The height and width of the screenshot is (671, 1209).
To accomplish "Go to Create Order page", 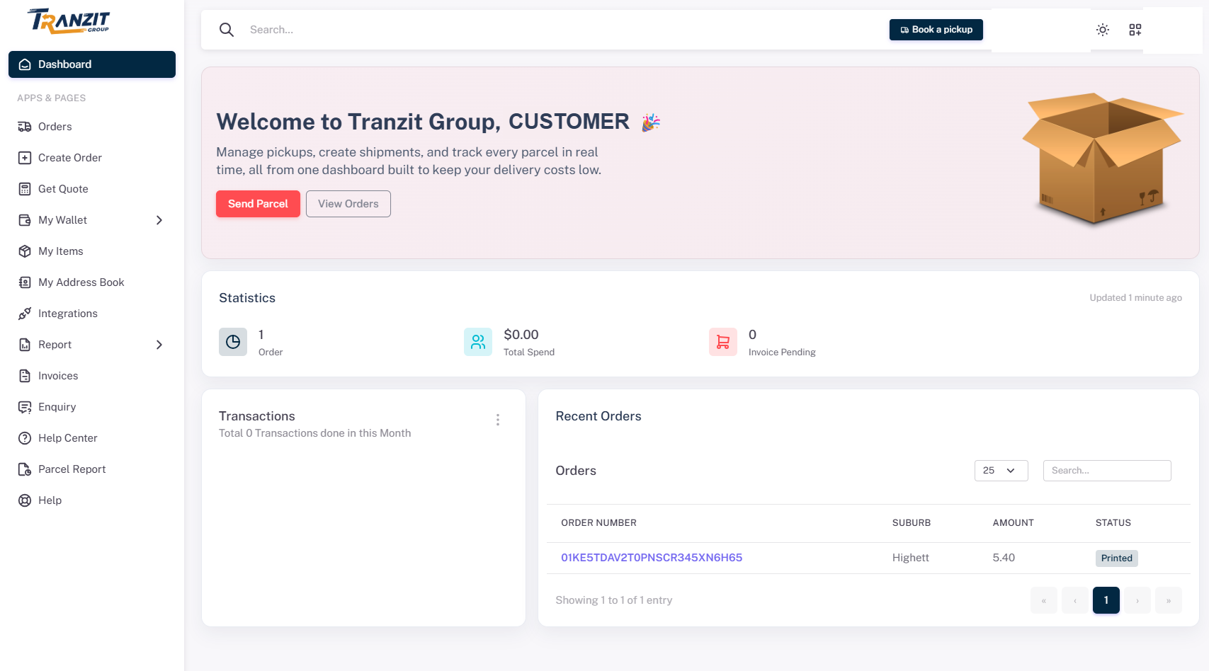I will [92, 158].
